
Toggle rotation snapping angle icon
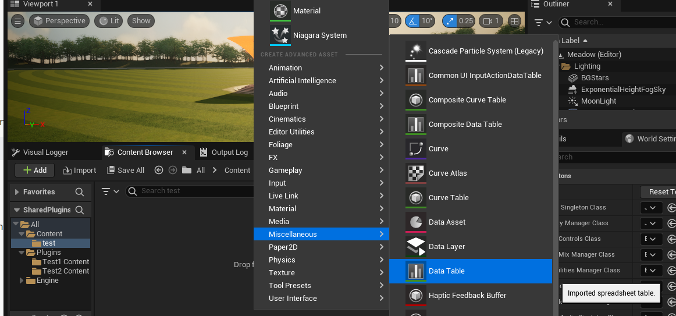413,21
